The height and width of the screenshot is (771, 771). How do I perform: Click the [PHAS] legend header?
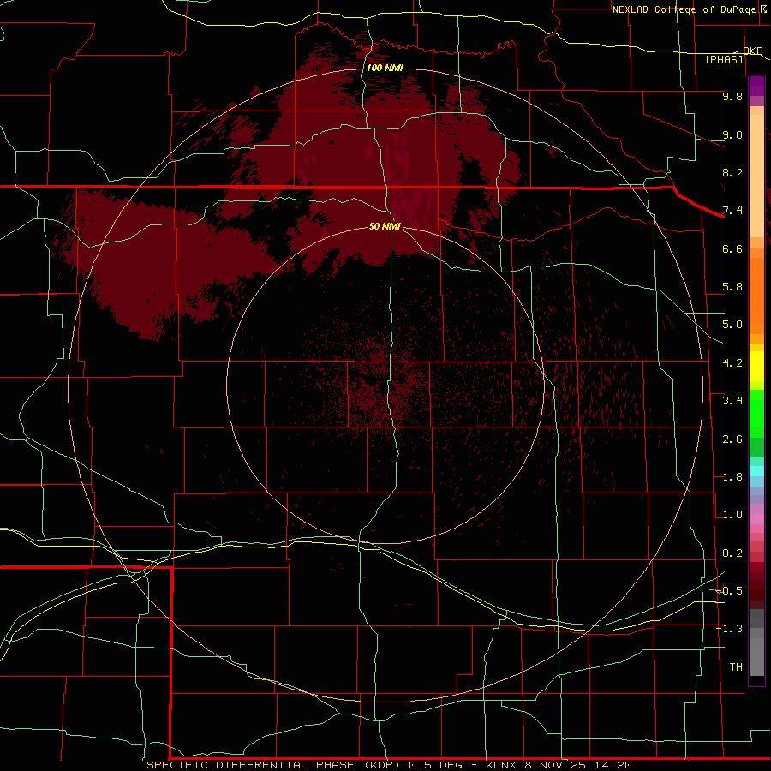724,59
